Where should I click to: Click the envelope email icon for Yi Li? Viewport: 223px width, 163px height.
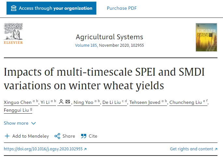[68, 102]
